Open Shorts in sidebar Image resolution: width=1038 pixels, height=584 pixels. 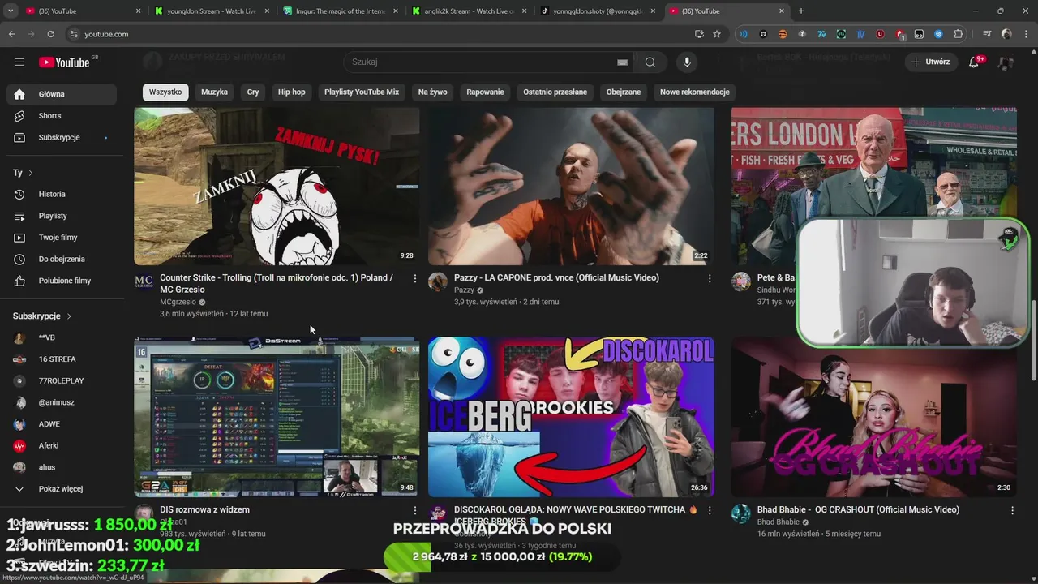click(x=62, y=116)
